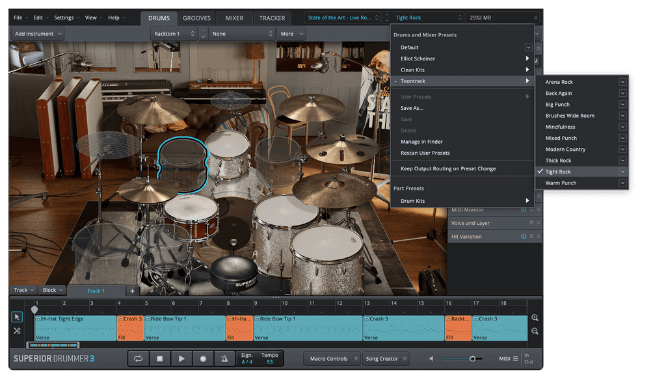
Task: Expand the Song Creator panel
Action: click(x=385, y=359)
